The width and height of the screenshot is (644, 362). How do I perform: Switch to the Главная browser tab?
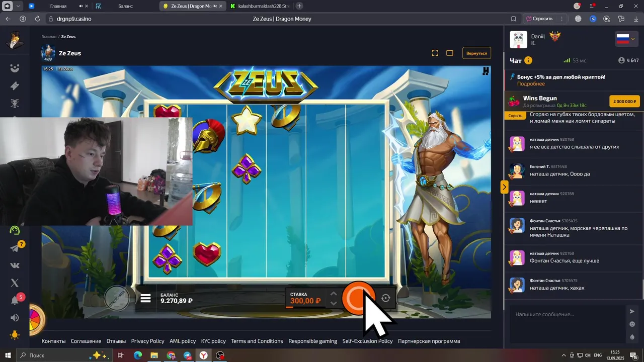(x=58, y=6)
